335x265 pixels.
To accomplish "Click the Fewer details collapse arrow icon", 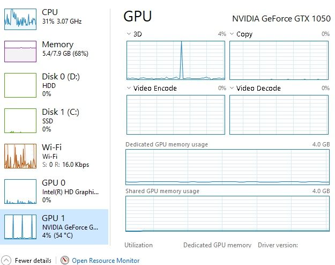I will pyautogui.click(x=6, y=261).
